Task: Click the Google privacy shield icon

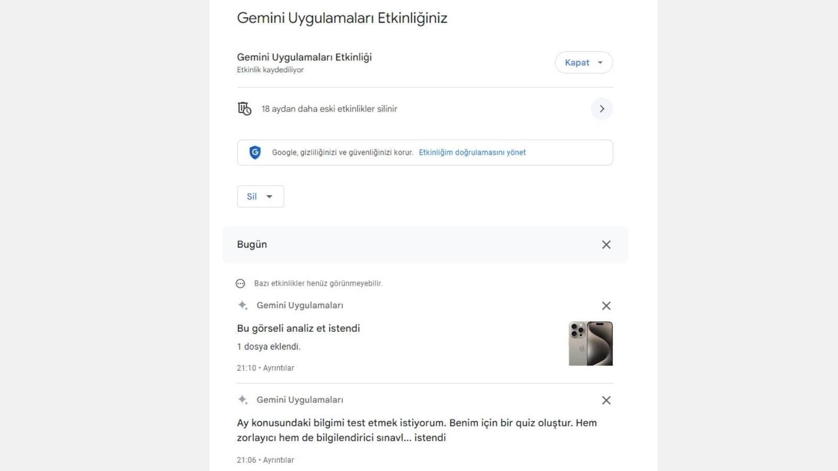Action: [x=255, y=152]
